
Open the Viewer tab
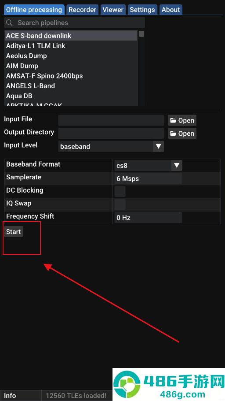coord(113,10)
